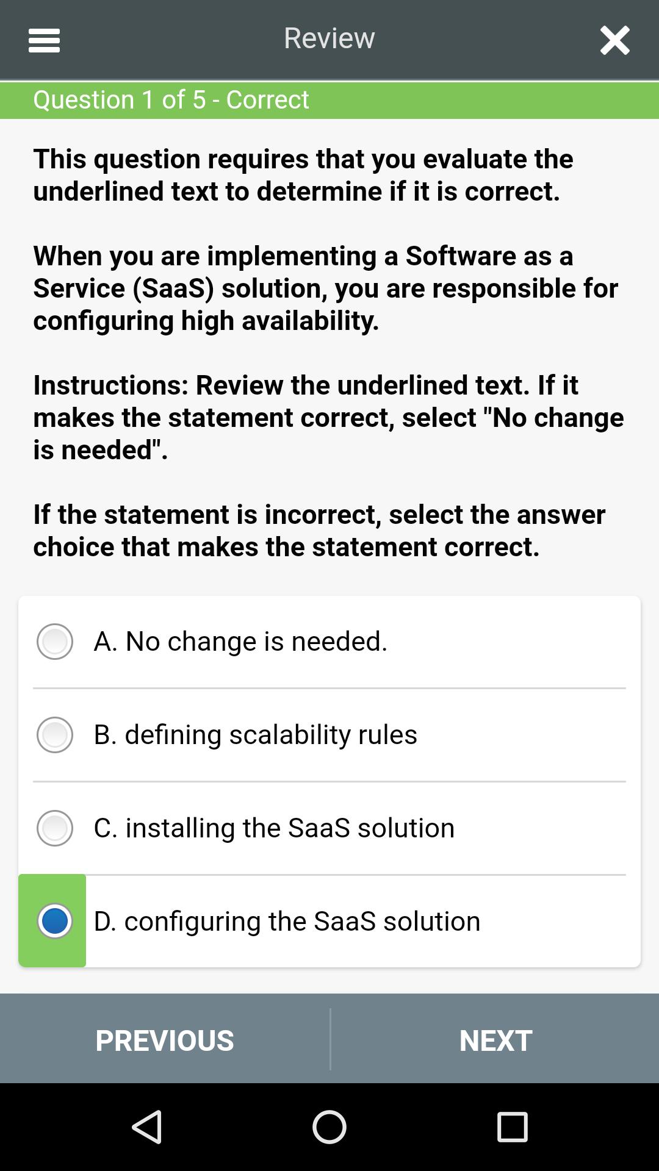Tap the green highlight beside option D
Image resolution: width=659 pixels, height=1171 pixels.
[x=52, y=920]
